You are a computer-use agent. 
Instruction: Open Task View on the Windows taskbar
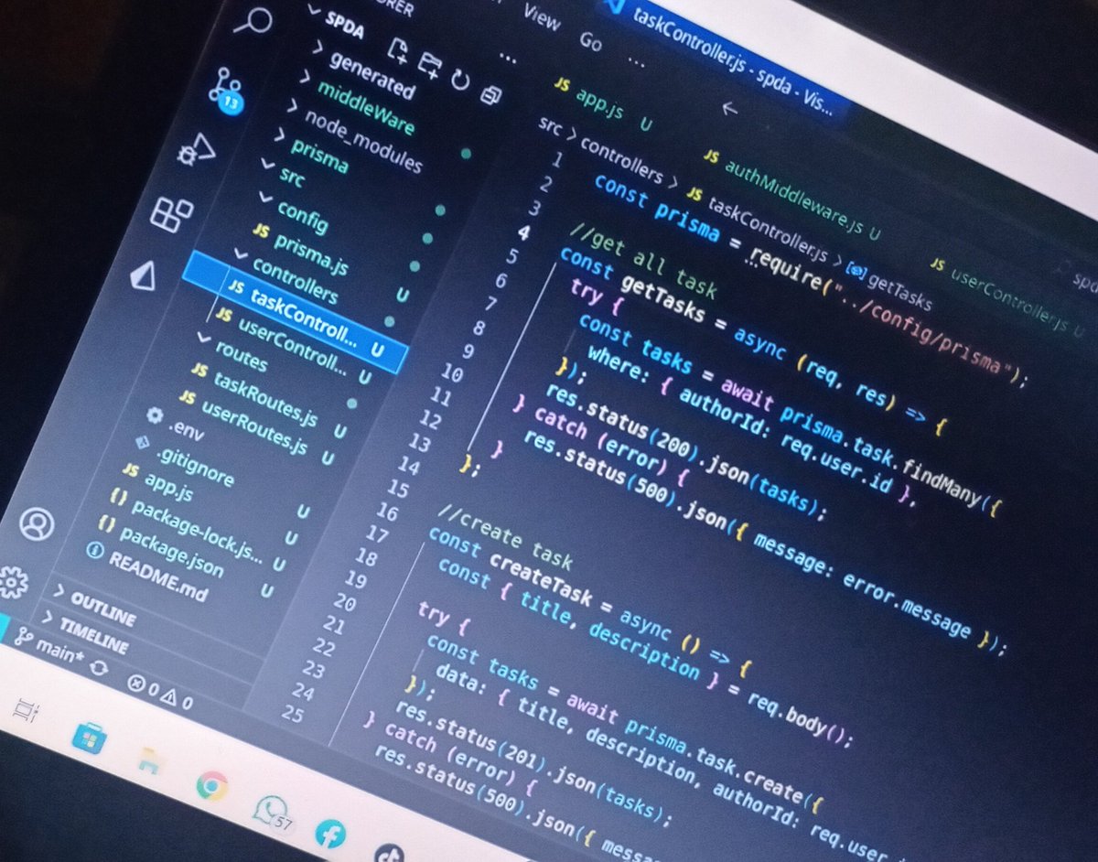[x=25, y=711]
